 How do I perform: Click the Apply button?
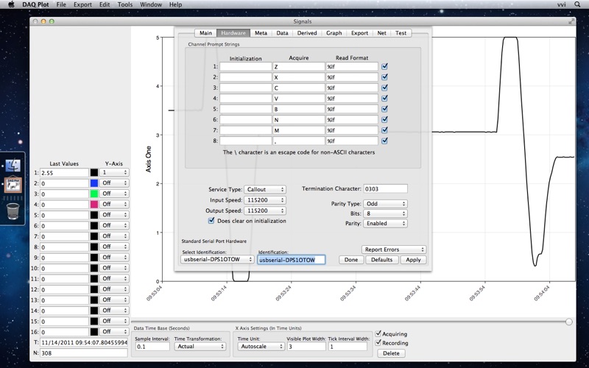(413, 260)
